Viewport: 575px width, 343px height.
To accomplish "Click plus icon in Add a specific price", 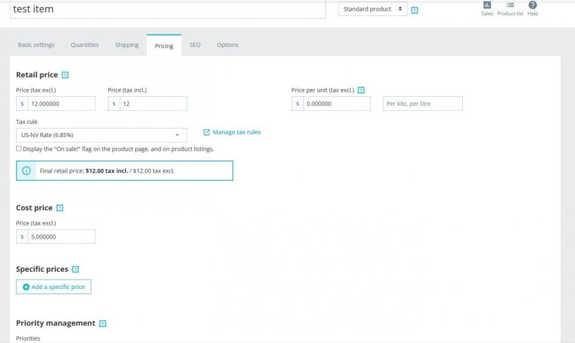I will tap(26, 287).
